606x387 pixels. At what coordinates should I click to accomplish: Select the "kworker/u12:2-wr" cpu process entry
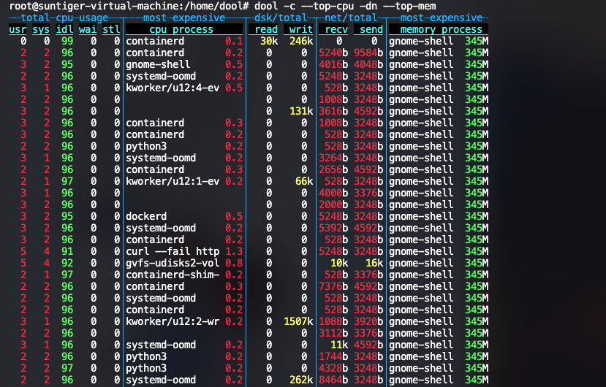(x=173, y=321)
